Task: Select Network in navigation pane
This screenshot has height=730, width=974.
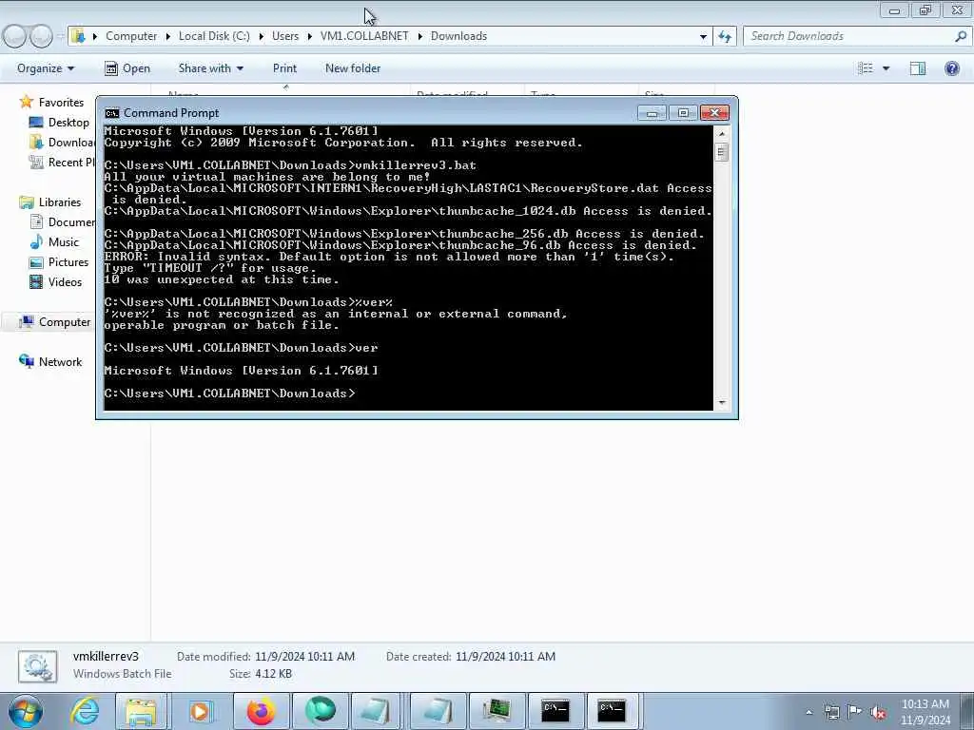Action: pos(60,362)
